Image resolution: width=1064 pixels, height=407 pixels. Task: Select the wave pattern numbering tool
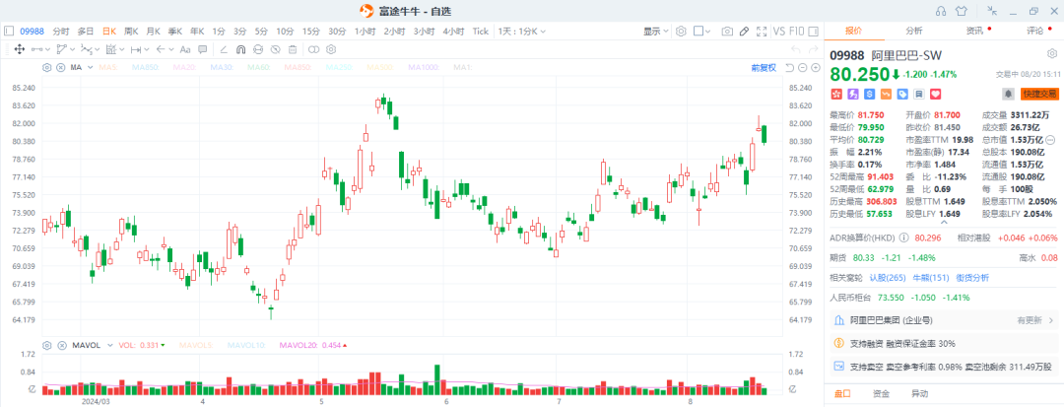point(86,49)
